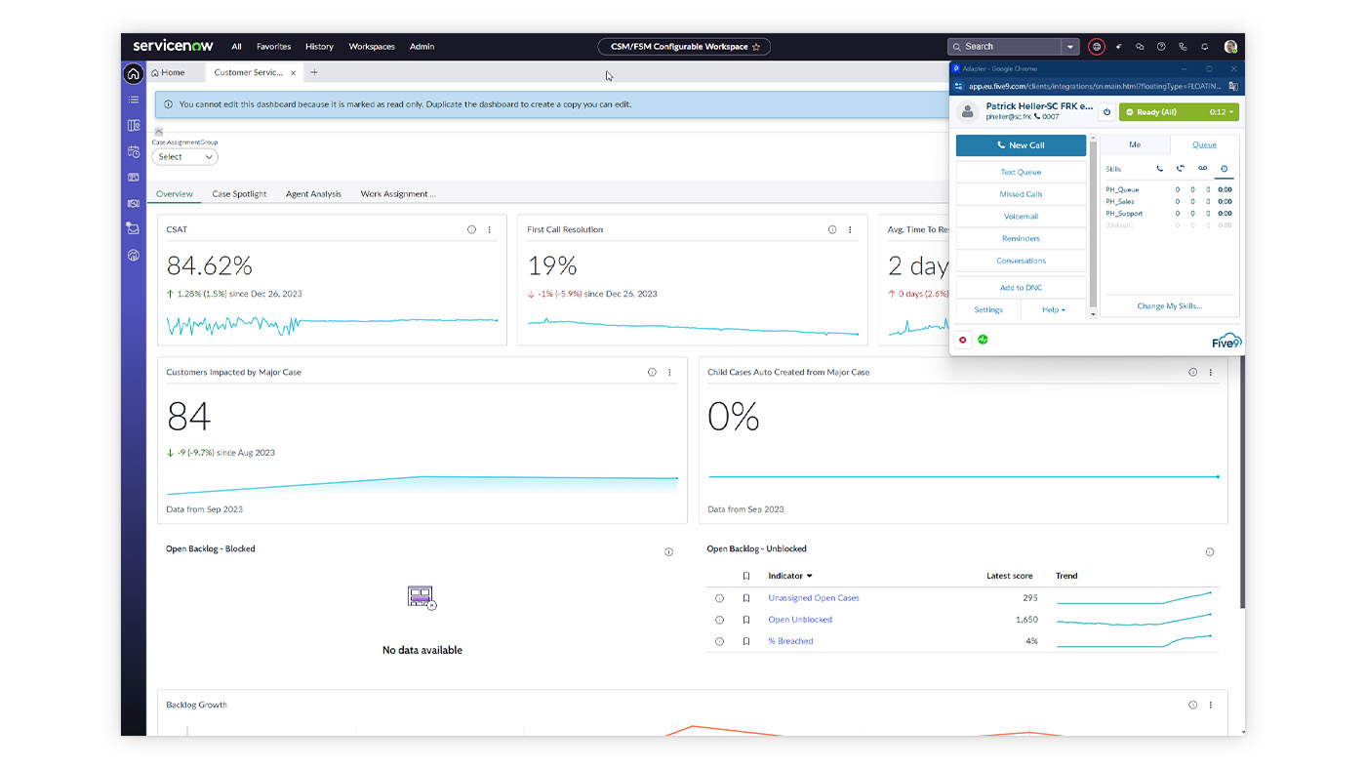The image size is (1366, 769).
Task: Click the Five9 panel vertical scrollbar
Action: (x=1093, y=224)
